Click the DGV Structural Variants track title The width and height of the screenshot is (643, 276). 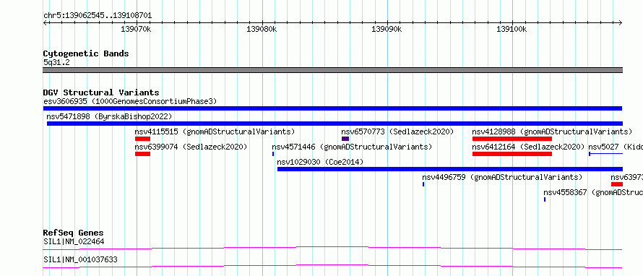point(101,92)
